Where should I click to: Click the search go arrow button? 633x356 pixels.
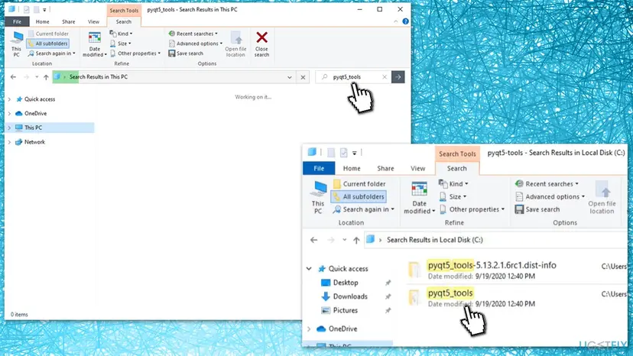click(x=398, y=76)
